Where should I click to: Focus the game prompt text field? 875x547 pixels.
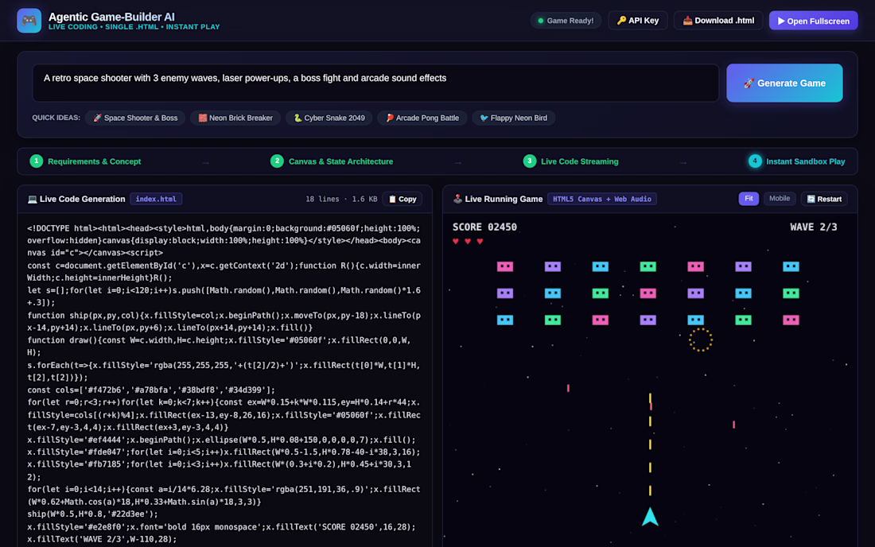(x=375, y=83)
